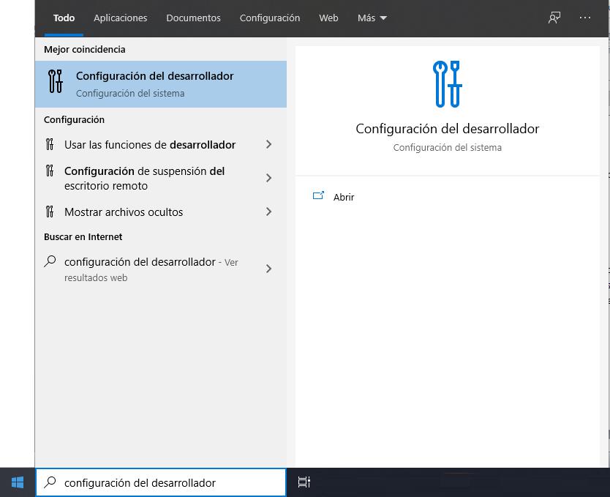Click the feedback icon in search header
This screenshot has width=610, height=497.
[554, 18]
